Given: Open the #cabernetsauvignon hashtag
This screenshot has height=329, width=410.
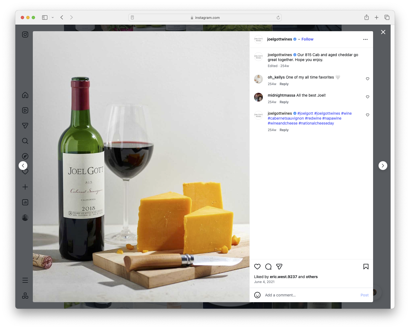Looking at the screenshot, I should click(286, 118).
